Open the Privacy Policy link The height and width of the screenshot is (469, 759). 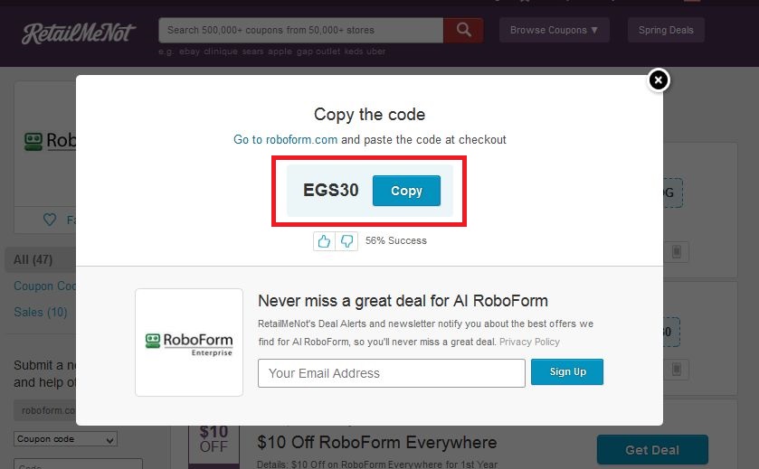point(529,342)
